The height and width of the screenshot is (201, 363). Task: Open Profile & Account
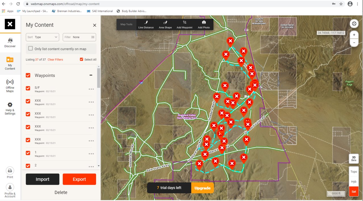10,190
